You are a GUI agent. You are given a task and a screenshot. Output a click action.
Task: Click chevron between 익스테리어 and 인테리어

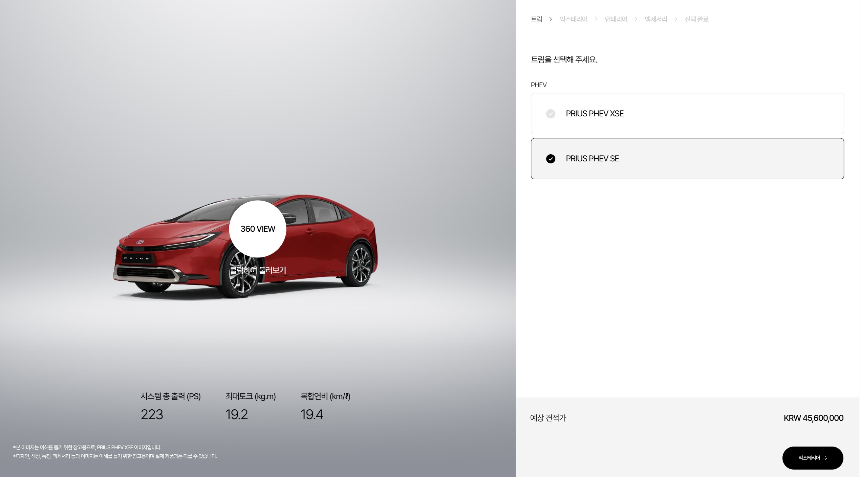click(596, 19)
